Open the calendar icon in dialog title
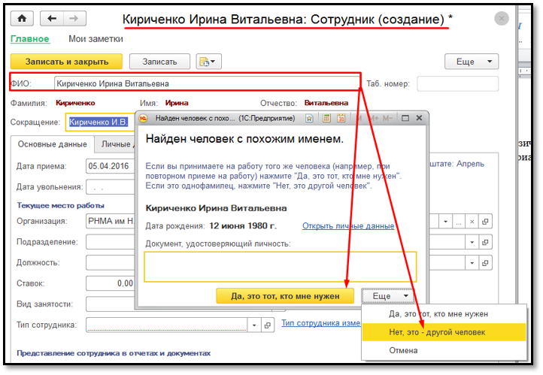This screenshot has width=543, height=375. [x=341, y=118]
